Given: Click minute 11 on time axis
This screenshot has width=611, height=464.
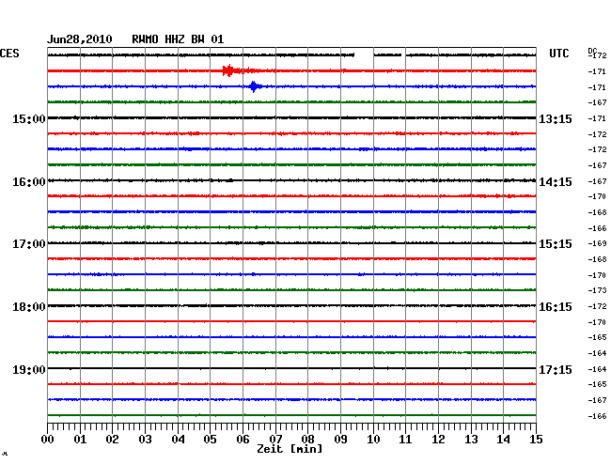Looking at the screenshot, I should click(x=405, y=440).
